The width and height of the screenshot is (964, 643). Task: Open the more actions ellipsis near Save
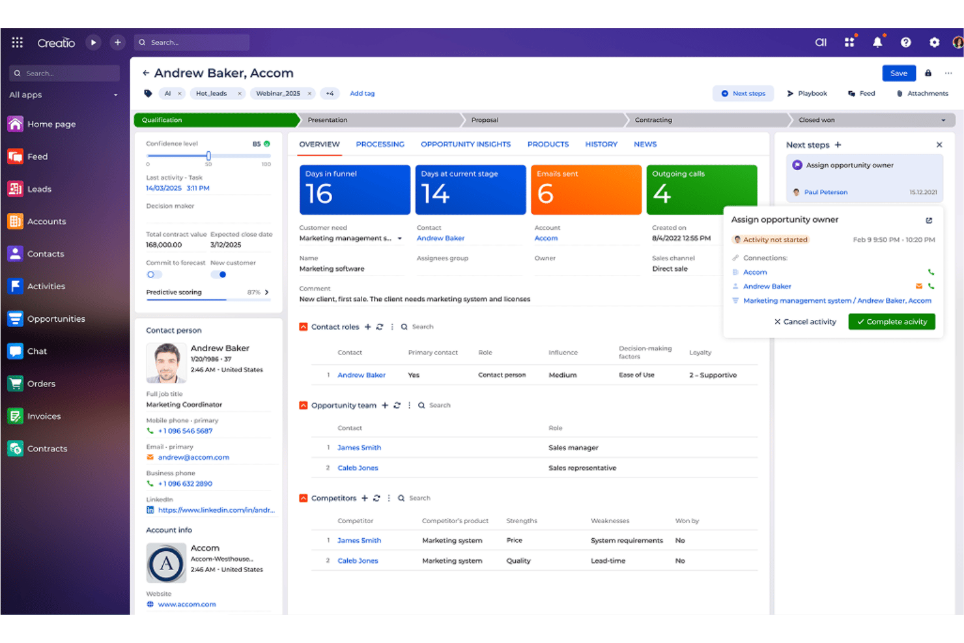point(948,73)
